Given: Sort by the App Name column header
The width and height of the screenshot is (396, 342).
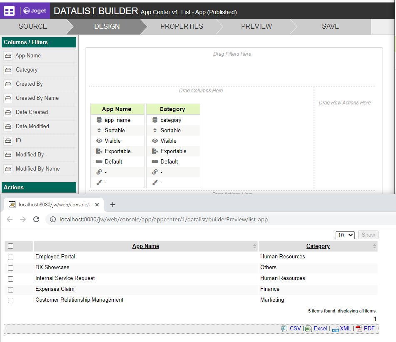Looking at the screenshot, I should 146,246.
